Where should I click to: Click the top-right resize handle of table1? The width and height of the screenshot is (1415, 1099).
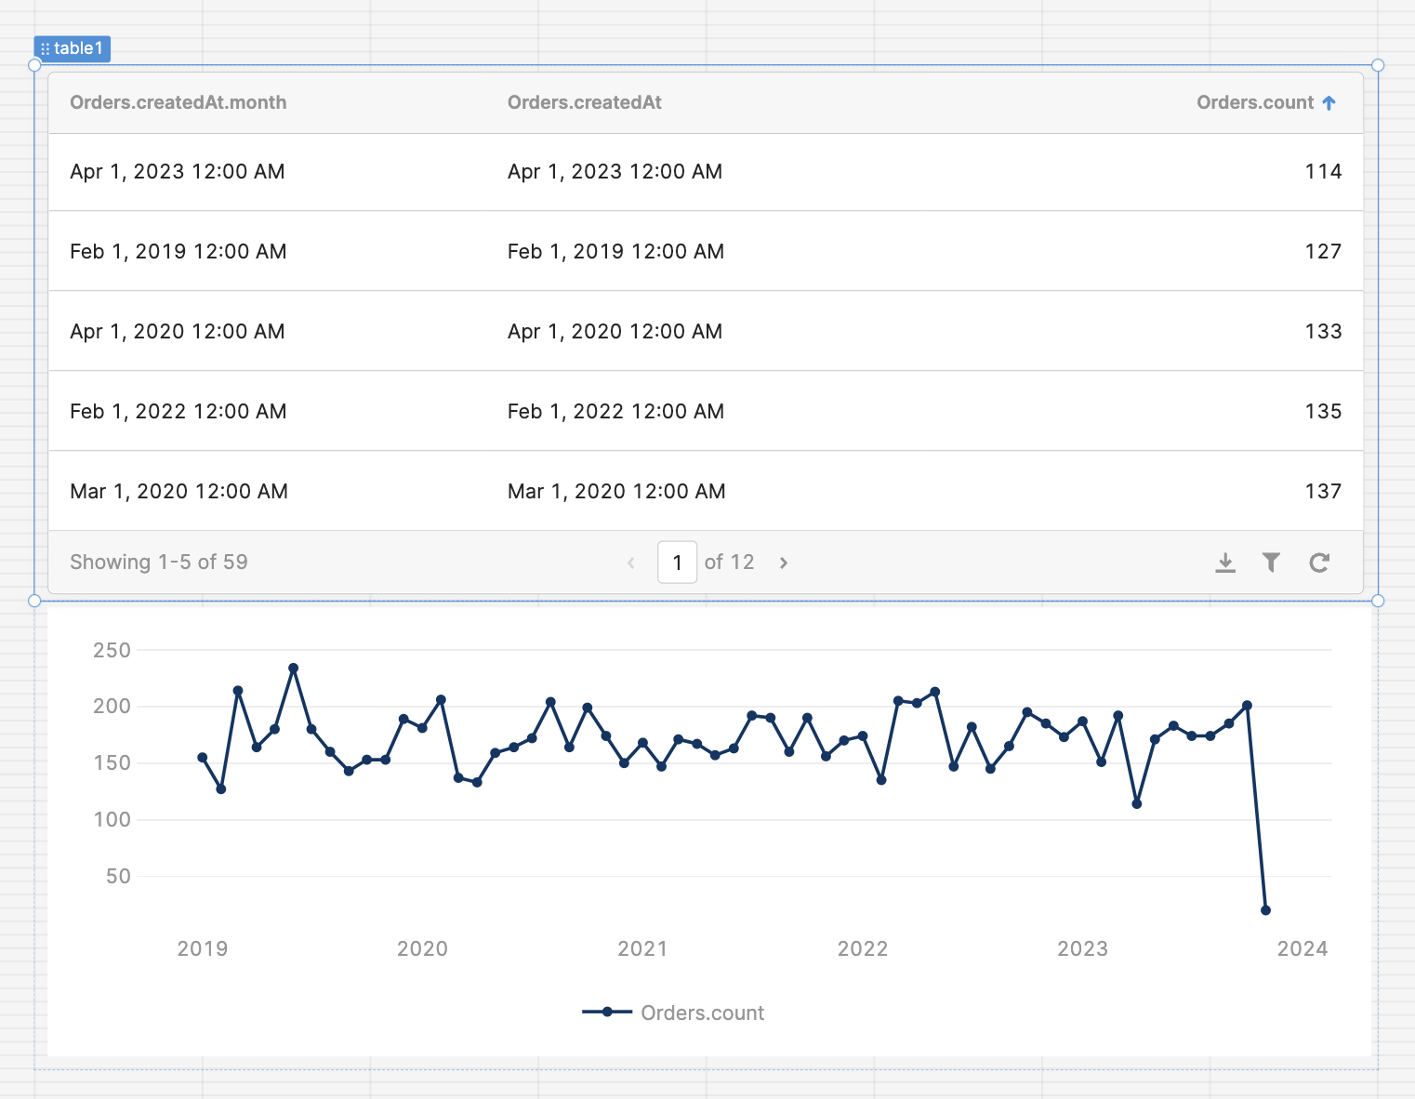coord(1378,65)
